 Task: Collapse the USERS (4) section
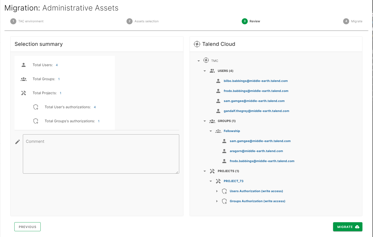[205, 71]
